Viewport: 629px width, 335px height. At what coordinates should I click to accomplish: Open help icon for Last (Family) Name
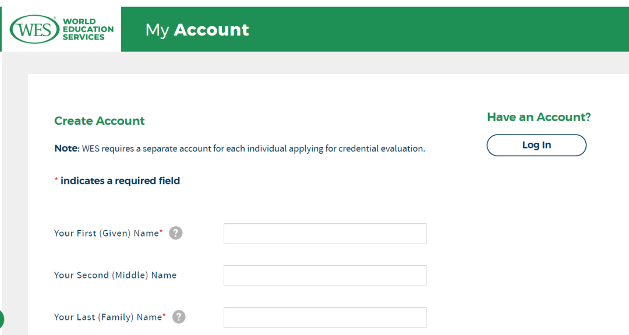pyautogui.click(x=179, y=317)
